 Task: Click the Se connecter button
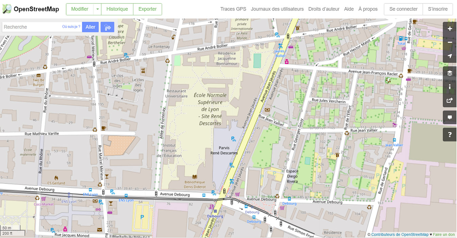[x=403, y=9]
